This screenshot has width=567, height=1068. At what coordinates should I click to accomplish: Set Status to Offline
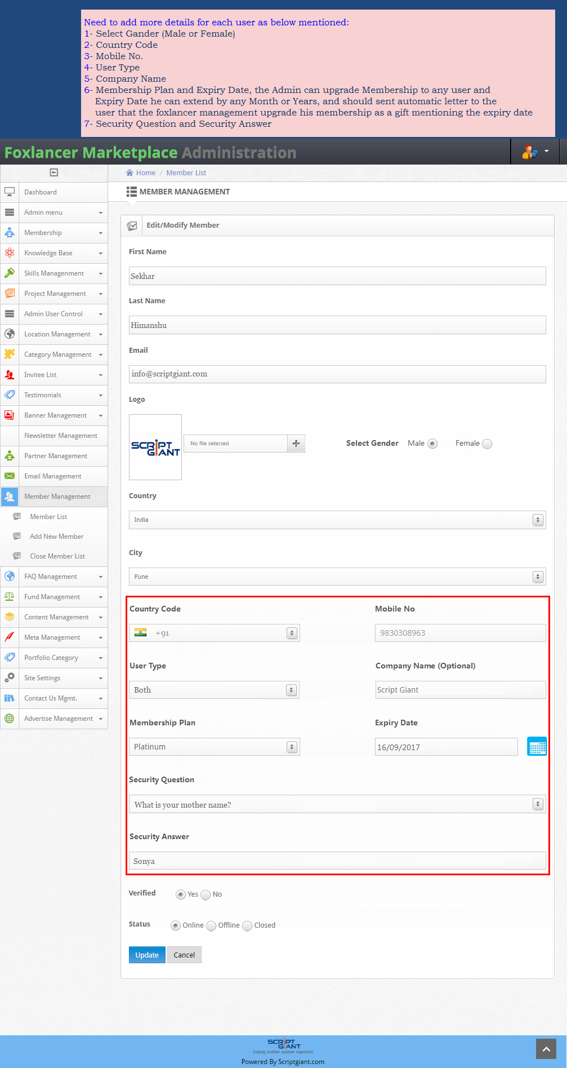click(211, 925)
